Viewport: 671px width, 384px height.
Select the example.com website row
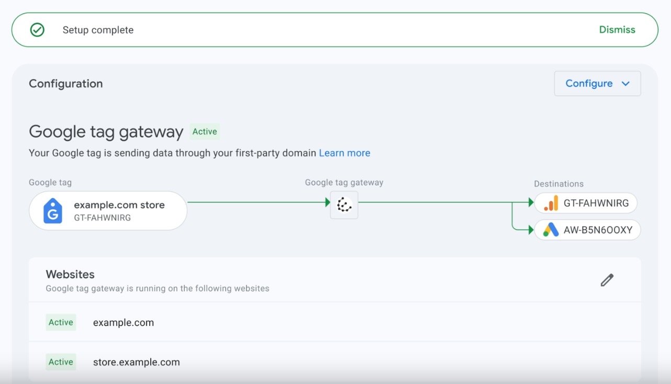coord(335,322)
